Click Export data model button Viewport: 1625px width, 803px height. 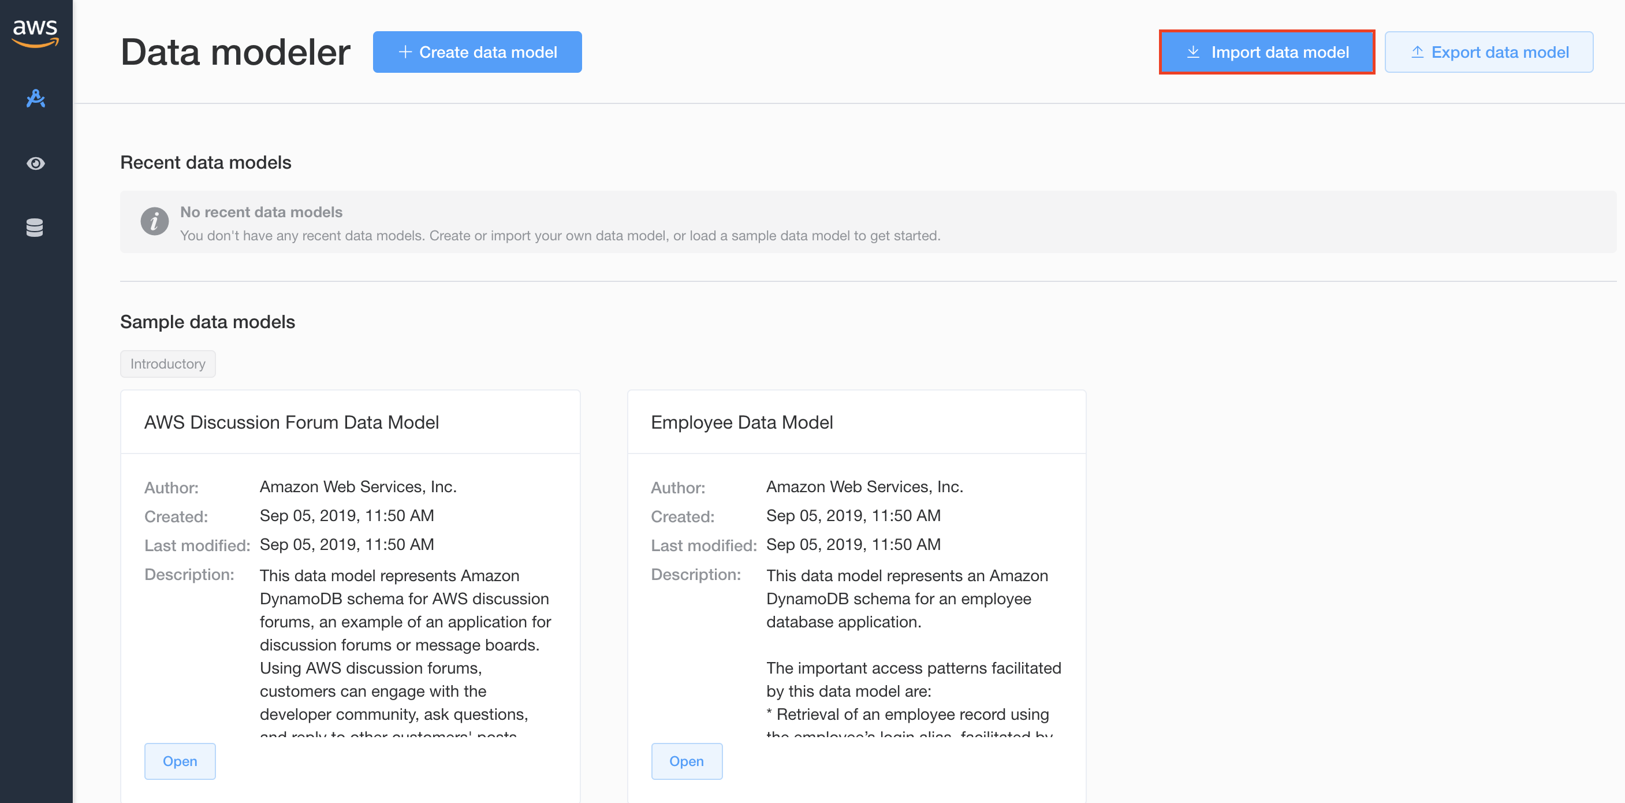1489,52
